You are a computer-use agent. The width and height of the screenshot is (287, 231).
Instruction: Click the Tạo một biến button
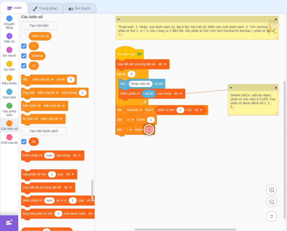39,26
